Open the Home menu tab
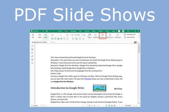169x112 pixels. [x=60, y=31]
